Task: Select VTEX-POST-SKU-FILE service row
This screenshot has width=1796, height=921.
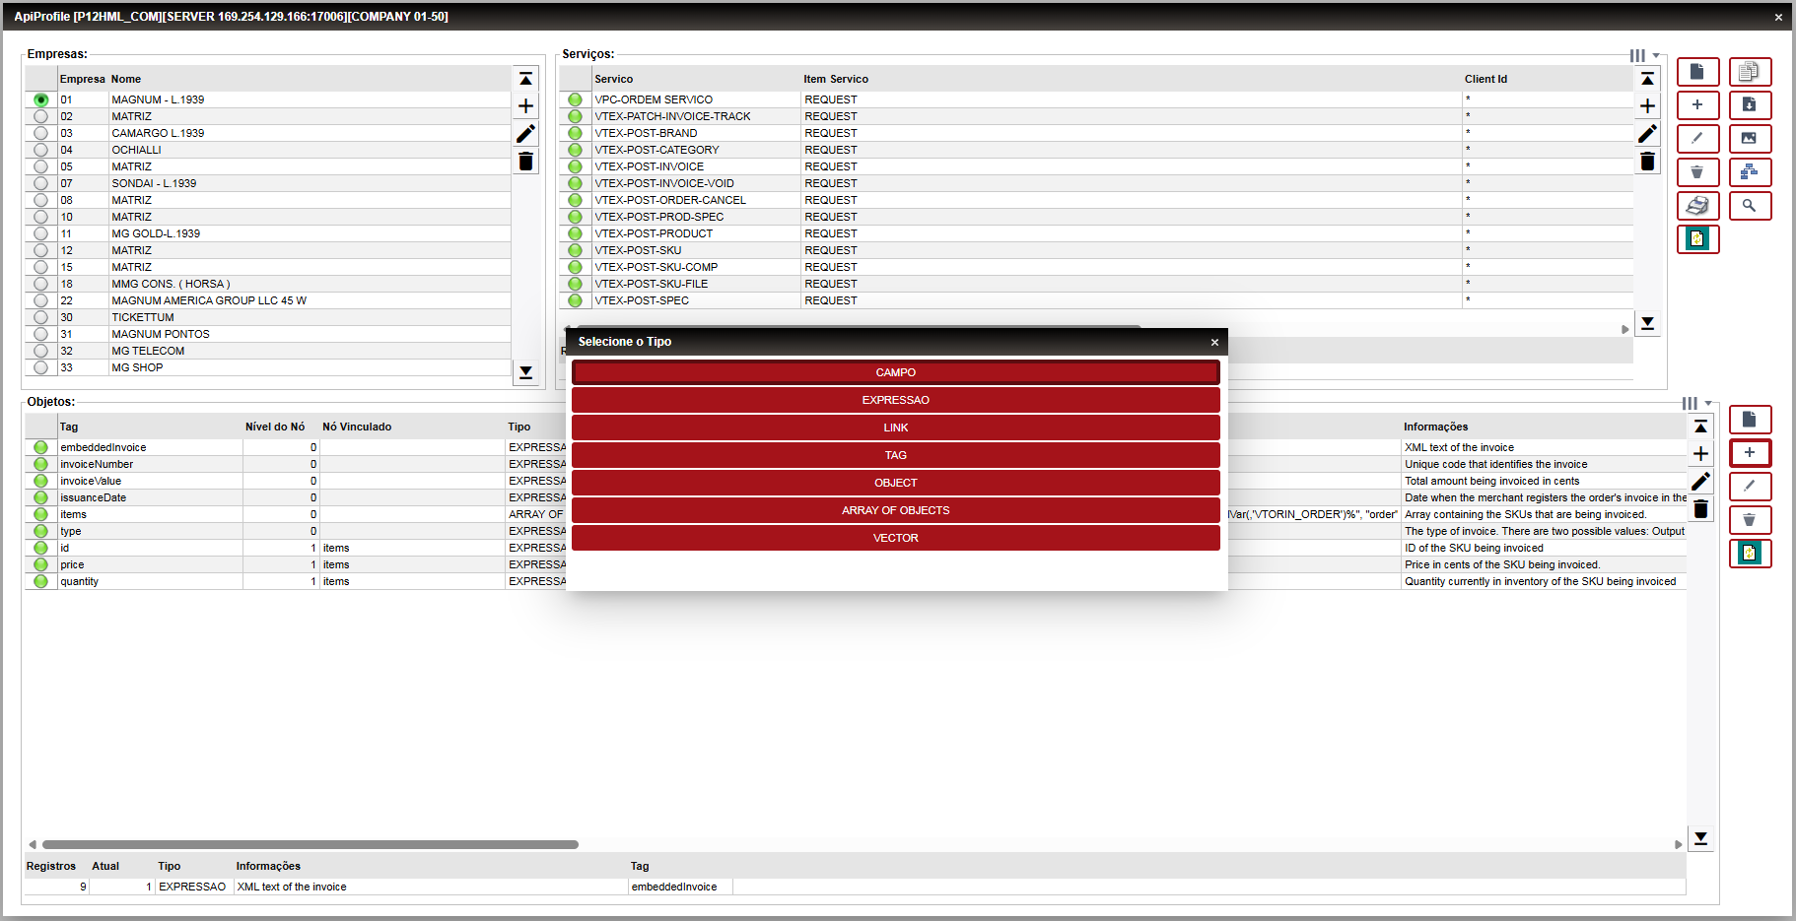Action: tap(1096, 284)
